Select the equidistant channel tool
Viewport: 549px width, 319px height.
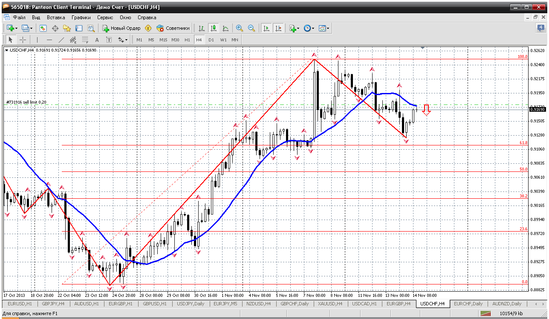click(x=73, y=40)
